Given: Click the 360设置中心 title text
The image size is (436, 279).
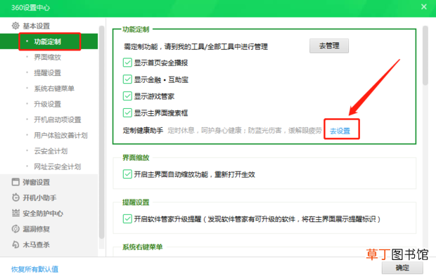Looking at the screenshot, I should point(30,8).
